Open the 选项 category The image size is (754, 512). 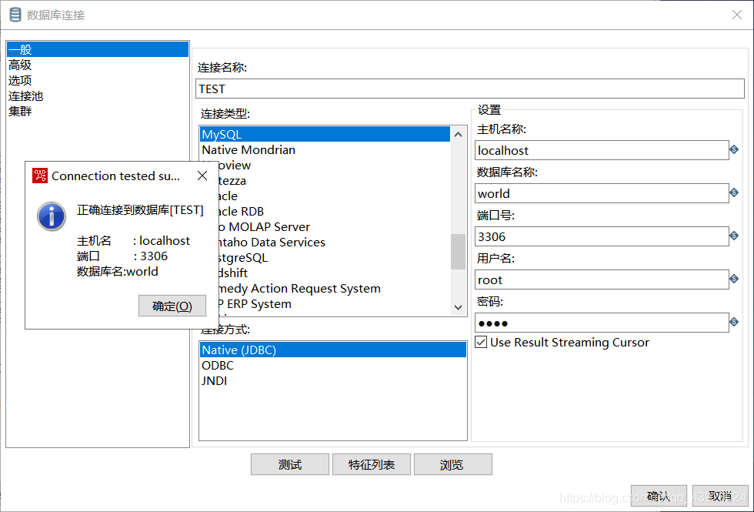coord(98,80)
